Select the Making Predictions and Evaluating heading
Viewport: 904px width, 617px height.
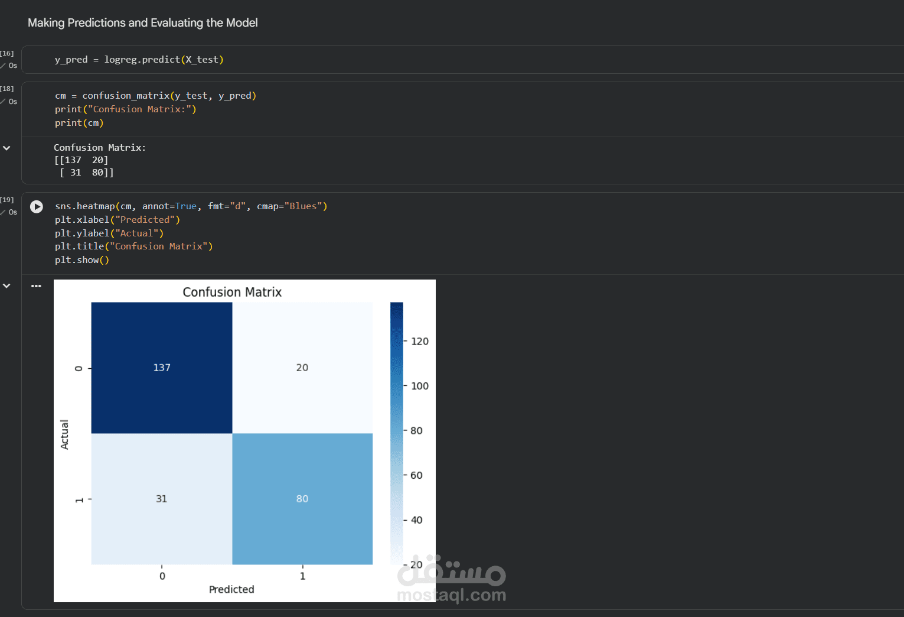(x=142, y=22)
